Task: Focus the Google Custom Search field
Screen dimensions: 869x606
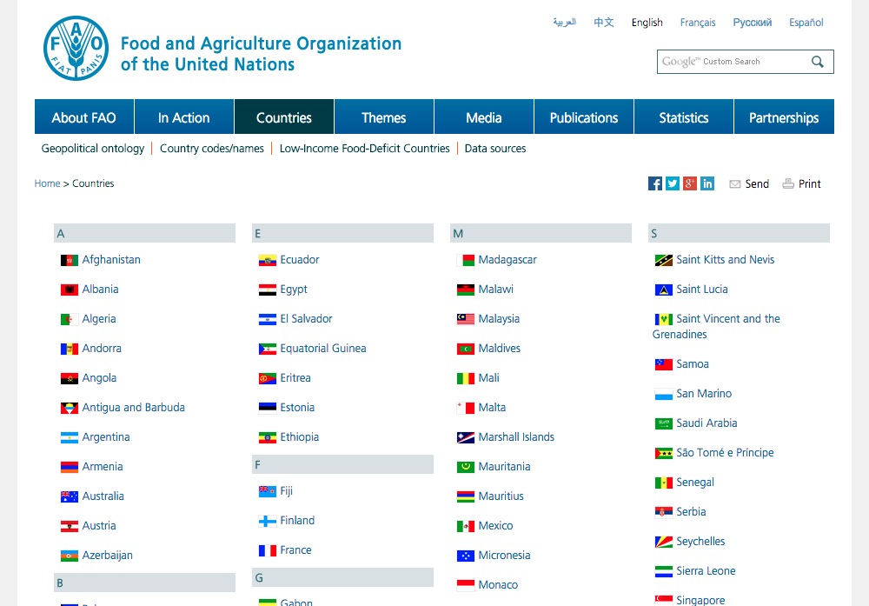Action: (x=732, y=62)
